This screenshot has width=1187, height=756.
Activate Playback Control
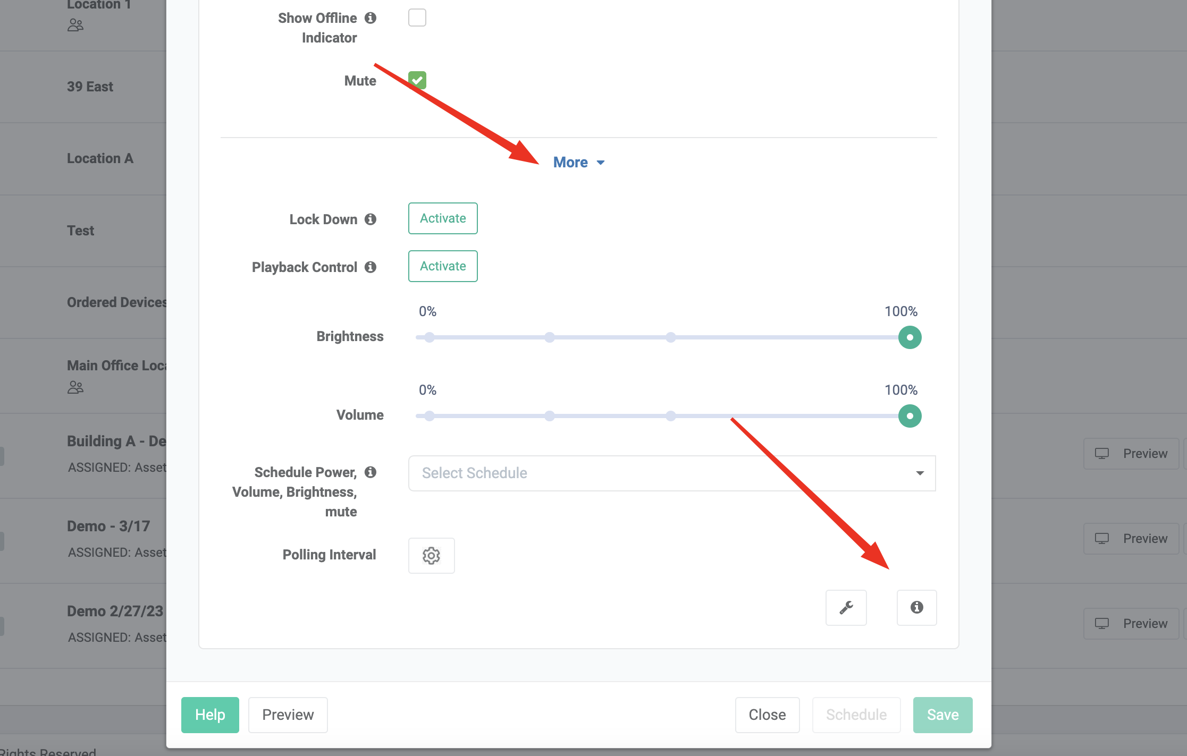tap(442, 266)
